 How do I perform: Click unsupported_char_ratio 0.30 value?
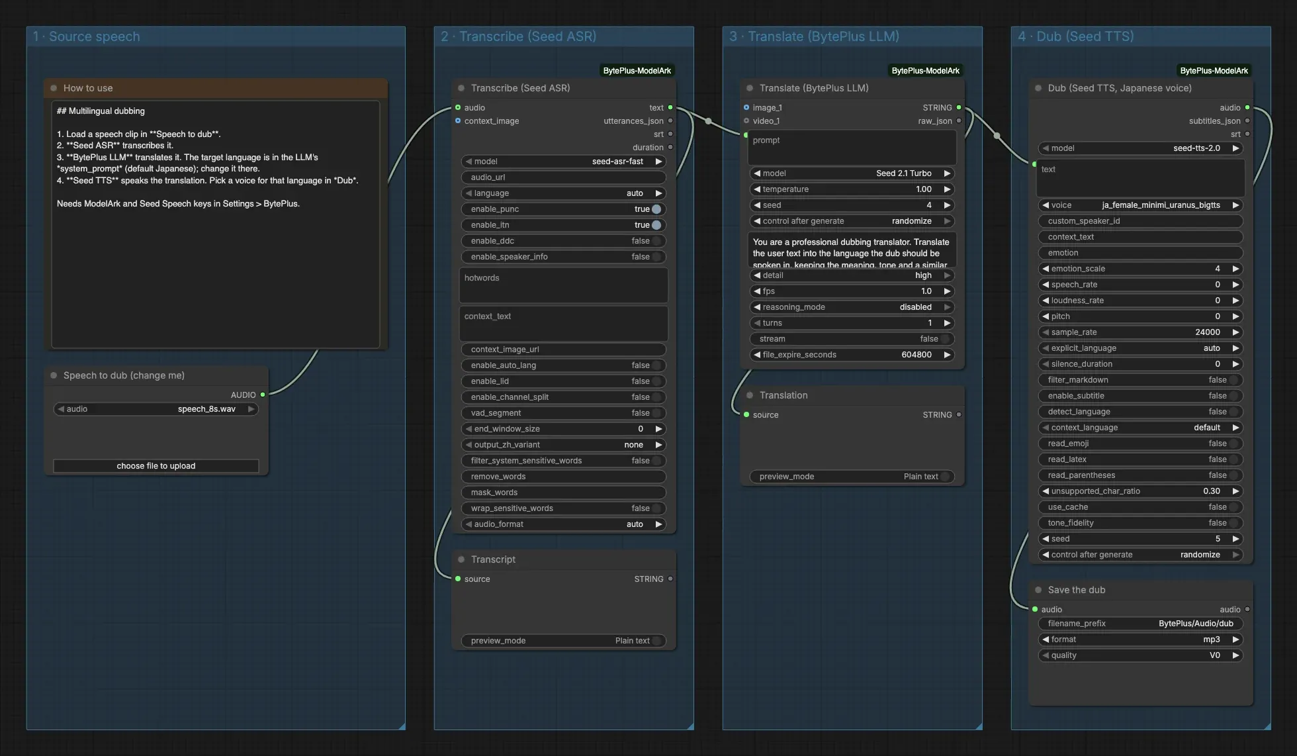(x=1211, y=491)
